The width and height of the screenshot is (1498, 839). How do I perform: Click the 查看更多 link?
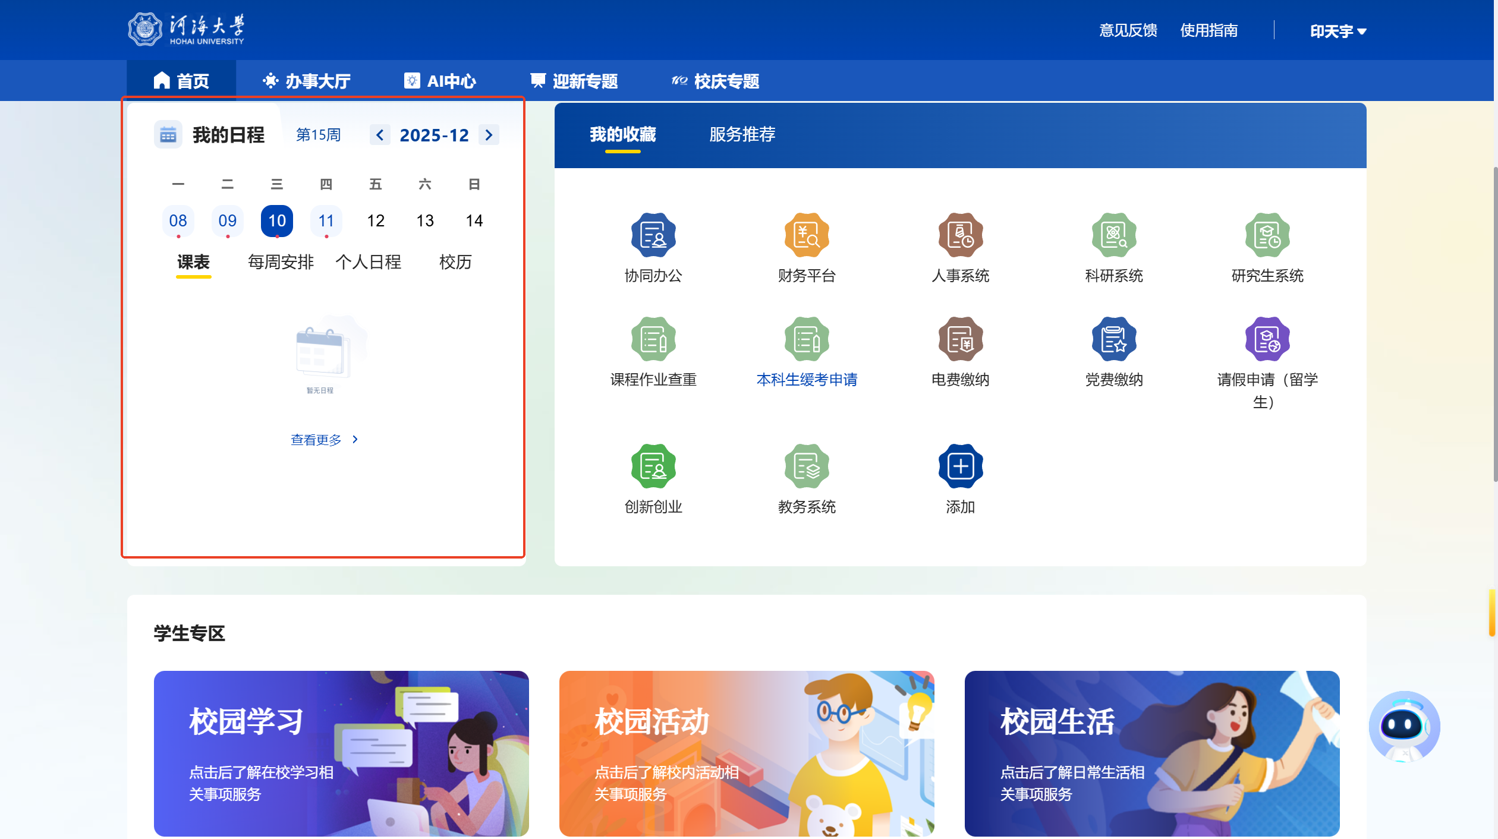coord(324,440)
